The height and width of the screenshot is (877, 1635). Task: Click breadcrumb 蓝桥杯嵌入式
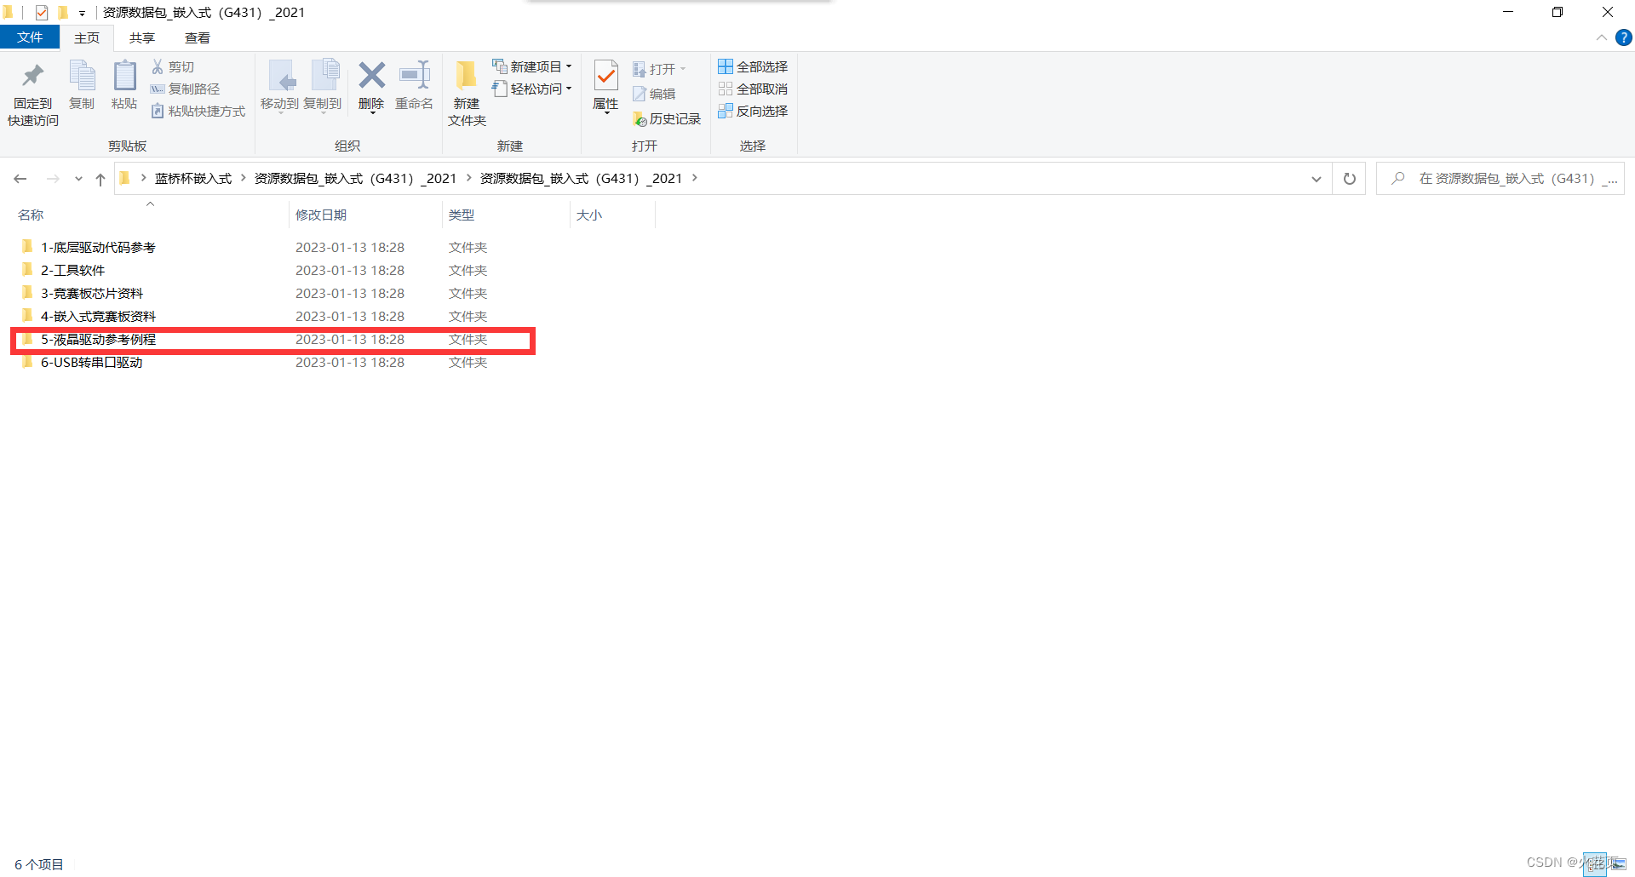tap(193, 178)
